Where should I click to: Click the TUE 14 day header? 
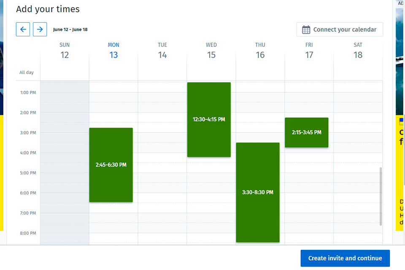(x=162, y=51)
